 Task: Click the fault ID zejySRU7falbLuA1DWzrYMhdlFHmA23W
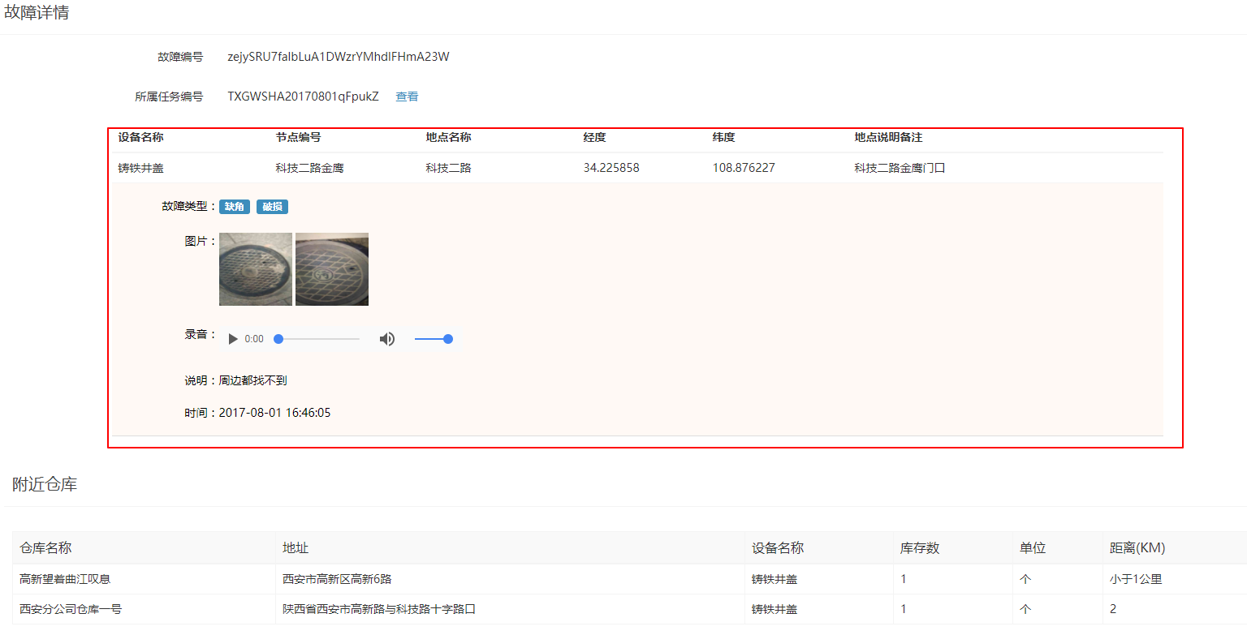pyautogui.click(x=339, y=57)
